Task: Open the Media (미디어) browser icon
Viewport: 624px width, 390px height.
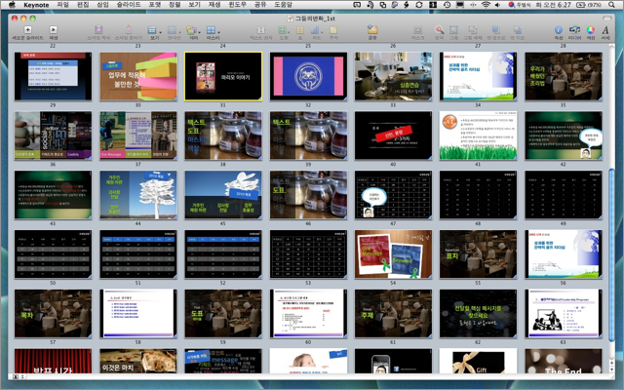Action: coord(574,30)
